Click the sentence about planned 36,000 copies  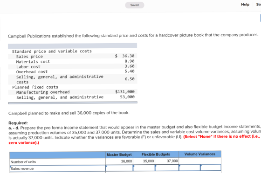tap(69, 113)
